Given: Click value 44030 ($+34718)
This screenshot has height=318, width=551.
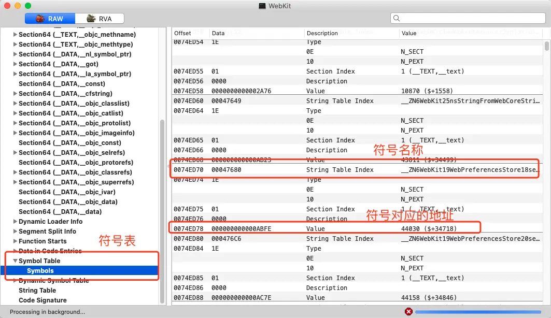Looking at the screenshot, I should tap(429, 228).
